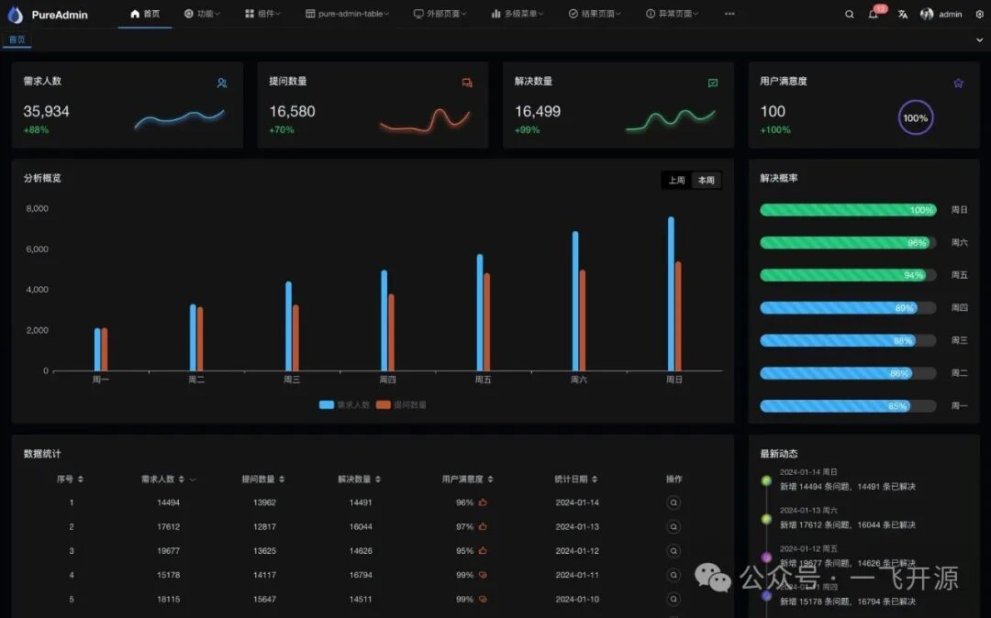Open the admin user profile

click(941, 14)
